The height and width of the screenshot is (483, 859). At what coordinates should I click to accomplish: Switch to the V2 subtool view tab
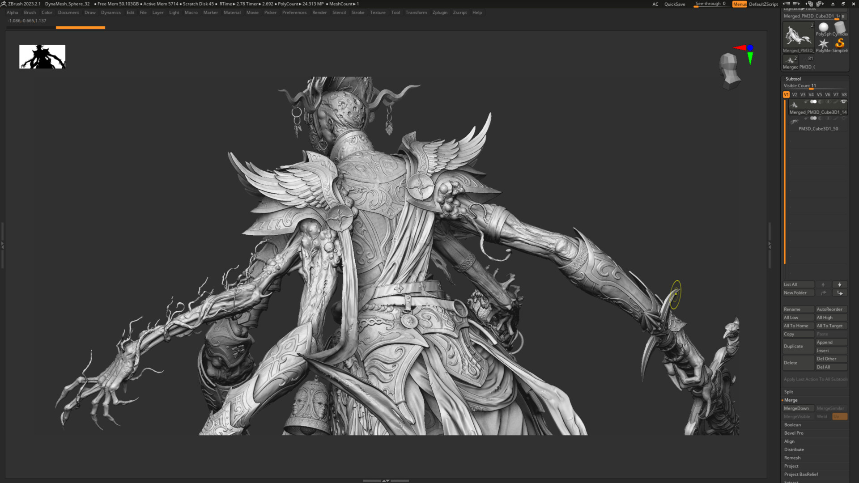point(795,94)
